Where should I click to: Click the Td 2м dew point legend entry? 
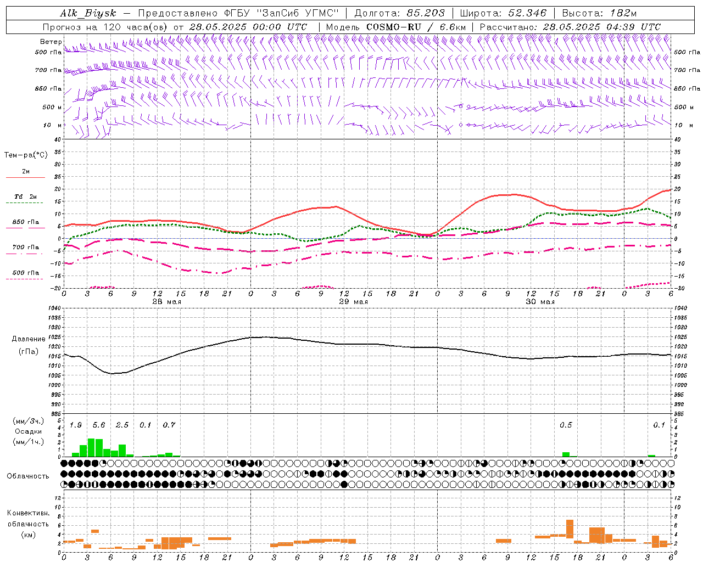pos(26,196)
